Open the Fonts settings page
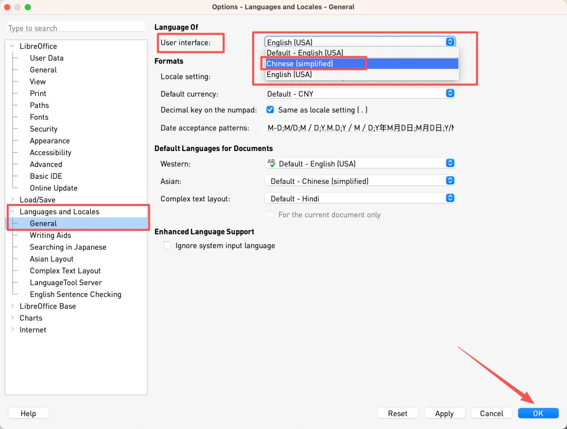Image resolution: width=567 pixels, height=429 pixels. 39,117
